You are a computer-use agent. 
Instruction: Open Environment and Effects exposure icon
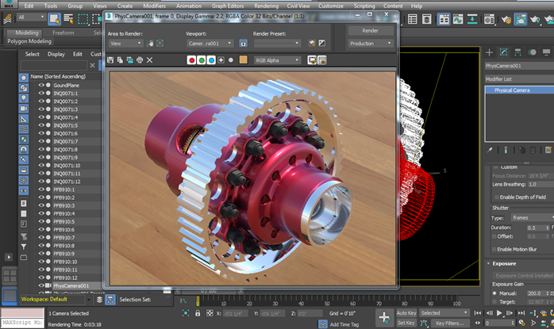(322, 43)
